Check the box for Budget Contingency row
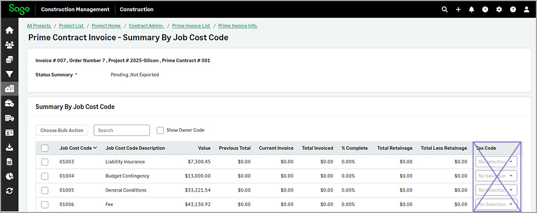The image size is (537, 213). point(45,176)
